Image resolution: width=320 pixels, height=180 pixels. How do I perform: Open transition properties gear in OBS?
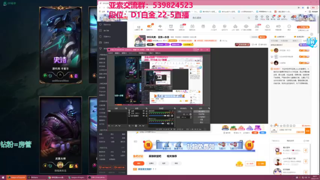click(x=190, y=114)
